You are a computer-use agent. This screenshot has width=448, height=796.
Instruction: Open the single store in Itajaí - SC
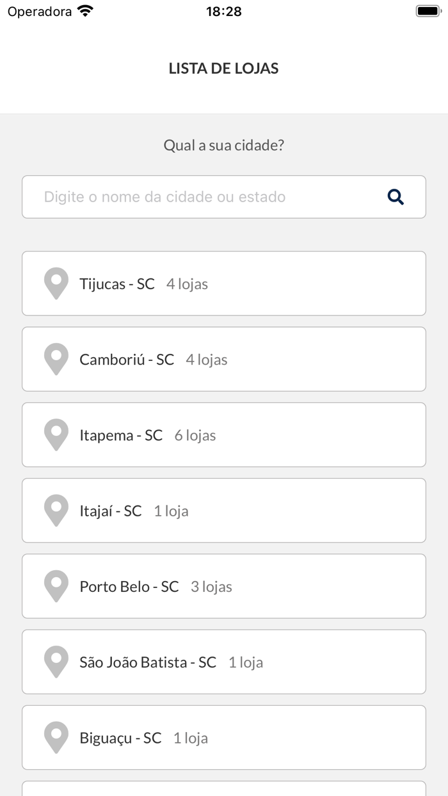click(224, 510)
